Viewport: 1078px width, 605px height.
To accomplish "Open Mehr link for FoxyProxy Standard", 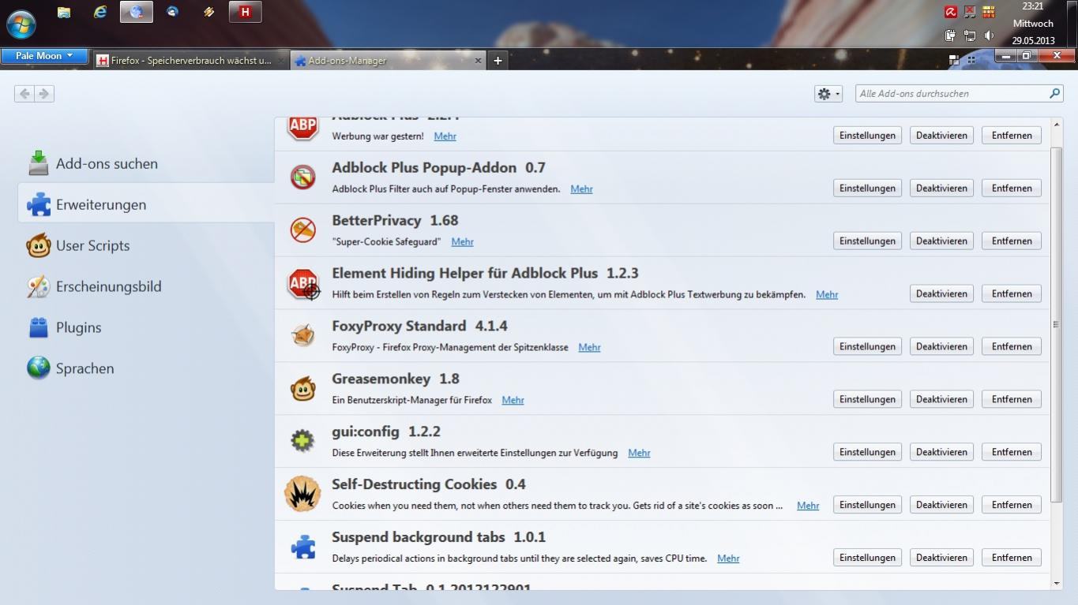I will point(589,347).
